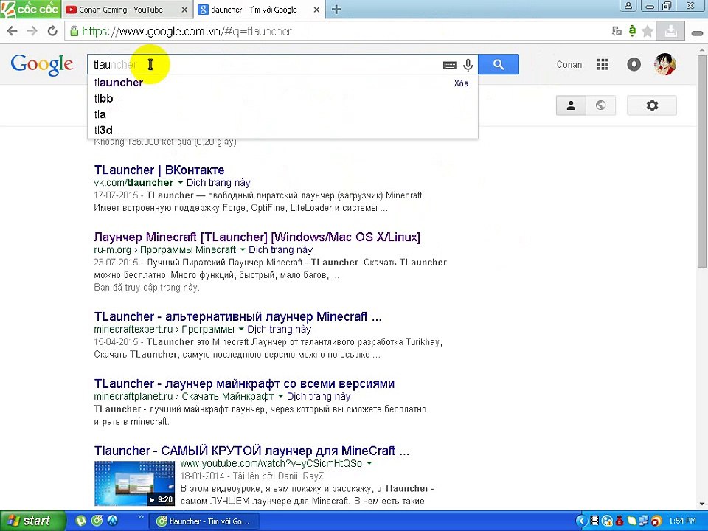This screenshot has width=708, height=531.
Task: Translate the vk.com result via Dịch trang này
Action: click(218, 183)
